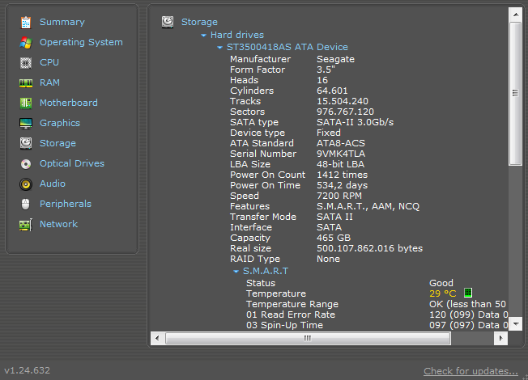Collapse the S.M.A.R.T section arrow
This screenshot has height=380, width=528.
(236, 272)
